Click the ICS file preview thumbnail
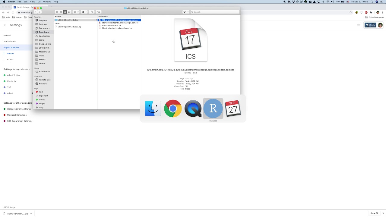This screenshot has width=386, height=217. pos(191,40)
